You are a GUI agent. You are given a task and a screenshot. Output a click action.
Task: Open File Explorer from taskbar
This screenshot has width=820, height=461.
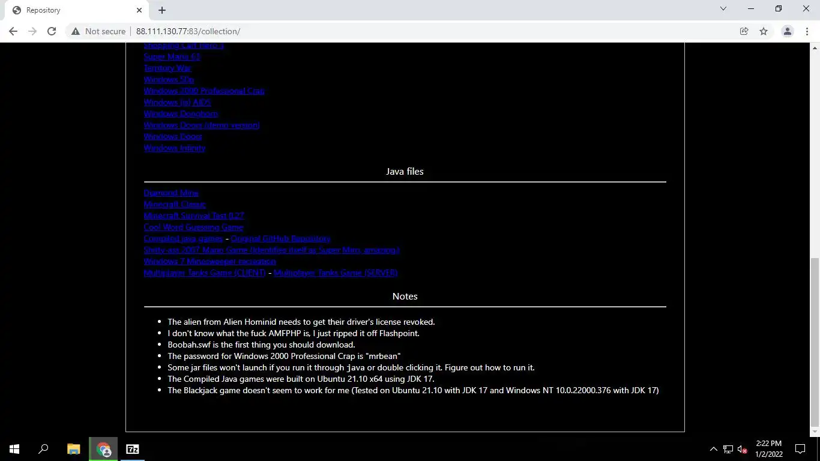click(x=73, y=449)
